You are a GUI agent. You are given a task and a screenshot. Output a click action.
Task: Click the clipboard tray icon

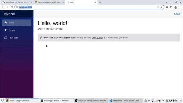pyautogui.click(x=146, y=100)
